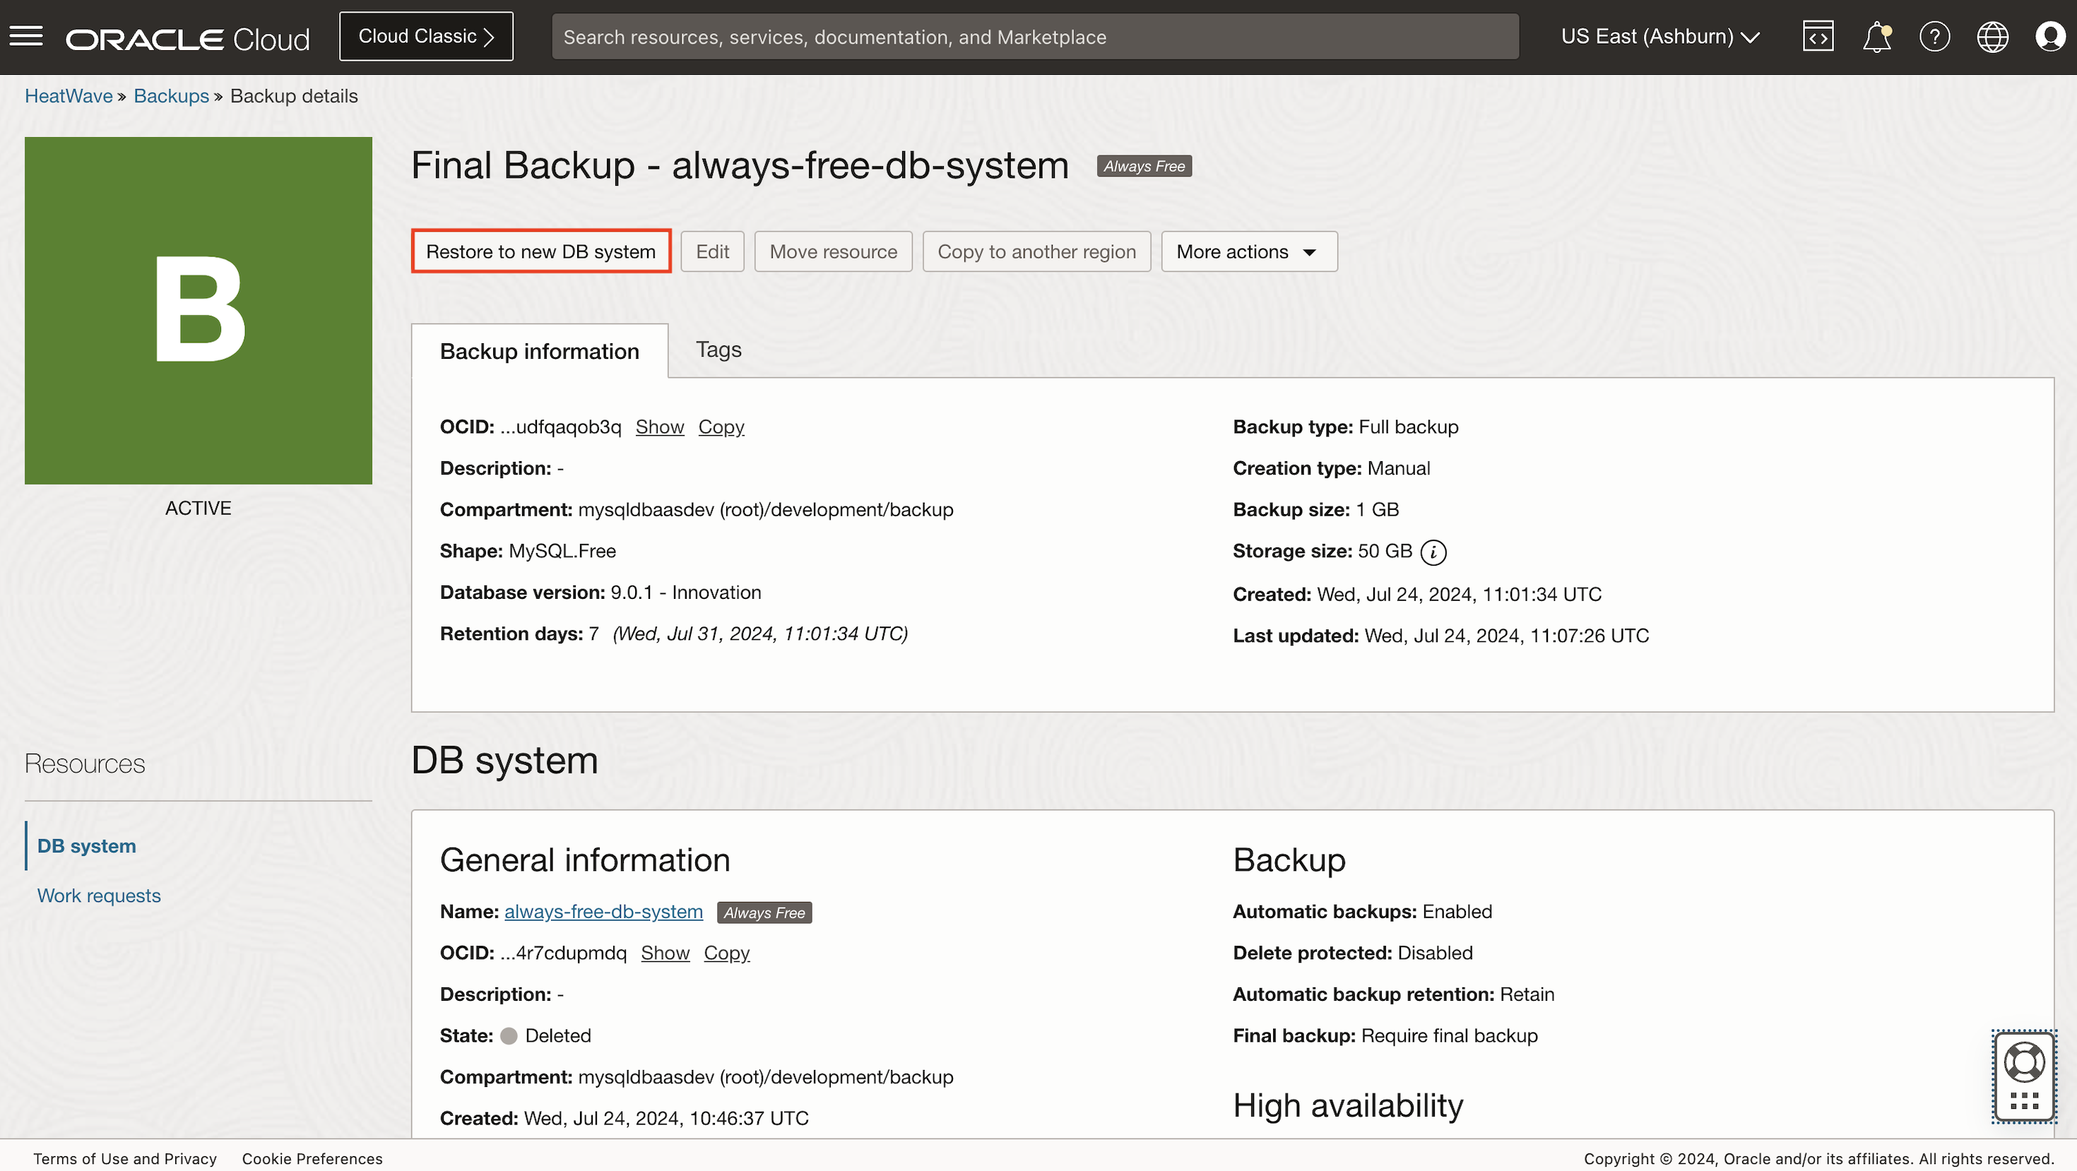Click the Cloud Classic switcher
The height and width of the screenshot is (1171, 2077).
point(426,36)
